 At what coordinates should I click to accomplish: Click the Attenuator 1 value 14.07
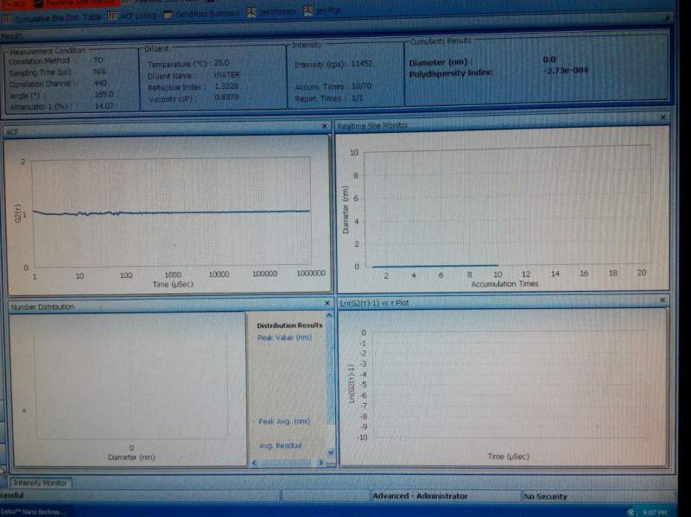105,105
